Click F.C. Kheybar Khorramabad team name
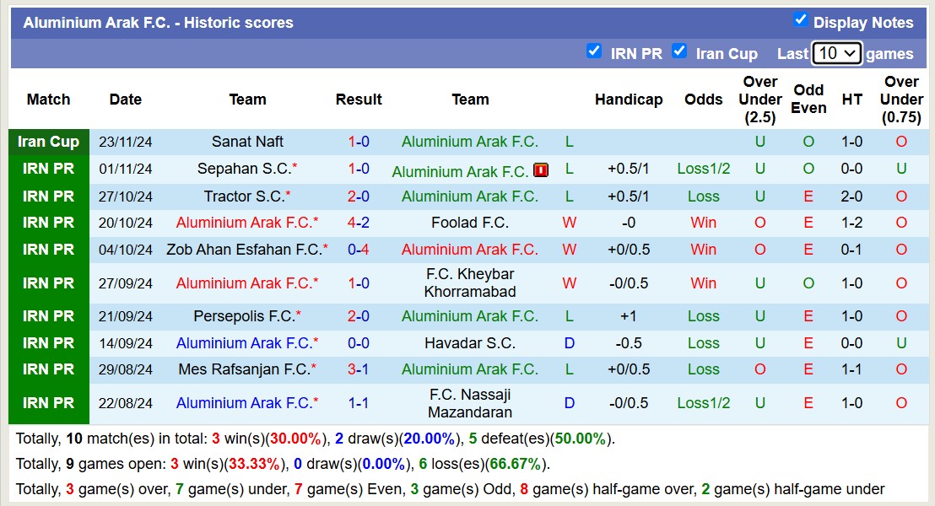The height and width of the screenshot is (506, 935). [470, 283]
